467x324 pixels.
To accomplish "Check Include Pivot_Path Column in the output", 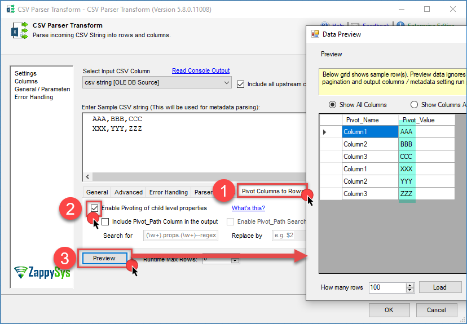I will tap(105, 222).
